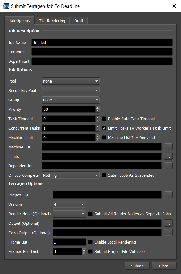This screenshot has width=181, height=274.
Task: Click the Limits text field
Action: coord(102,156)
